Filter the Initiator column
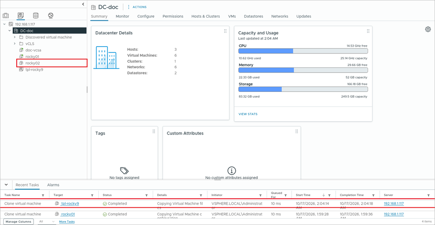 coord(260,196)
